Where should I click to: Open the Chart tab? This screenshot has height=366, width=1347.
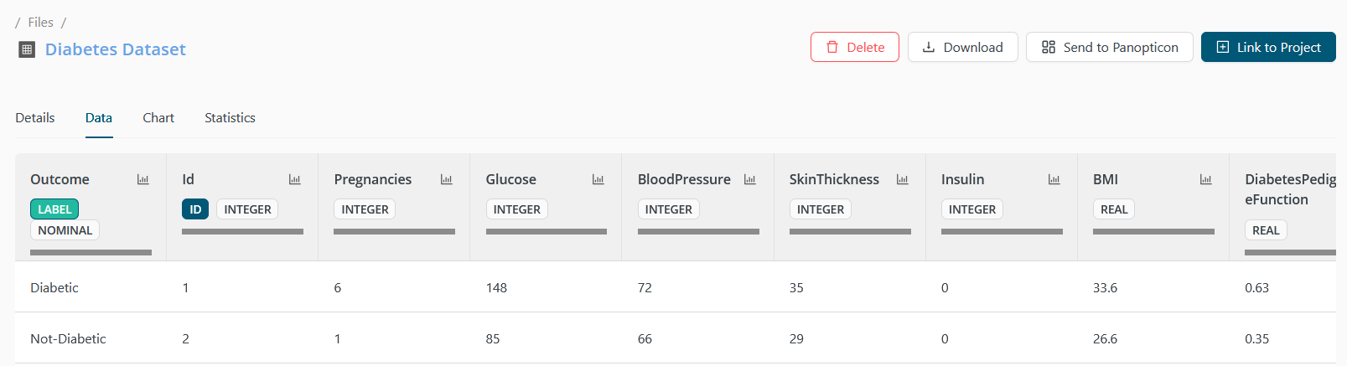(158, 118)
